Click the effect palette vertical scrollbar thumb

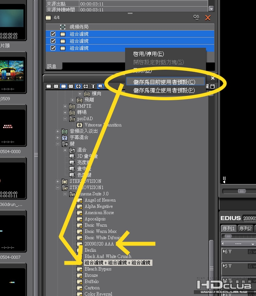211,268
